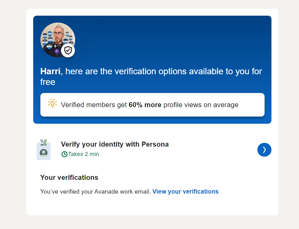Click the Persona ID badge icon
299x229 pixels.
point(44,150)
